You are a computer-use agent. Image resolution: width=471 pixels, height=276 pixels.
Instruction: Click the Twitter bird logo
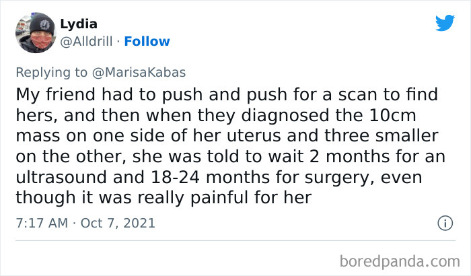445,23
